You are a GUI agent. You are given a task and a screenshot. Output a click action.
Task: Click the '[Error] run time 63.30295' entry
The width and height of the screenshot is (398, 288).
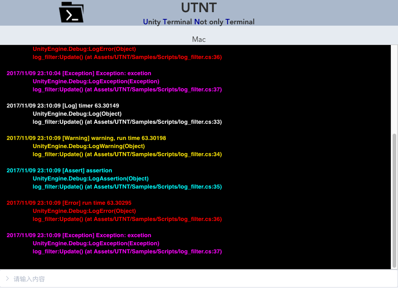tap(69, 203)
